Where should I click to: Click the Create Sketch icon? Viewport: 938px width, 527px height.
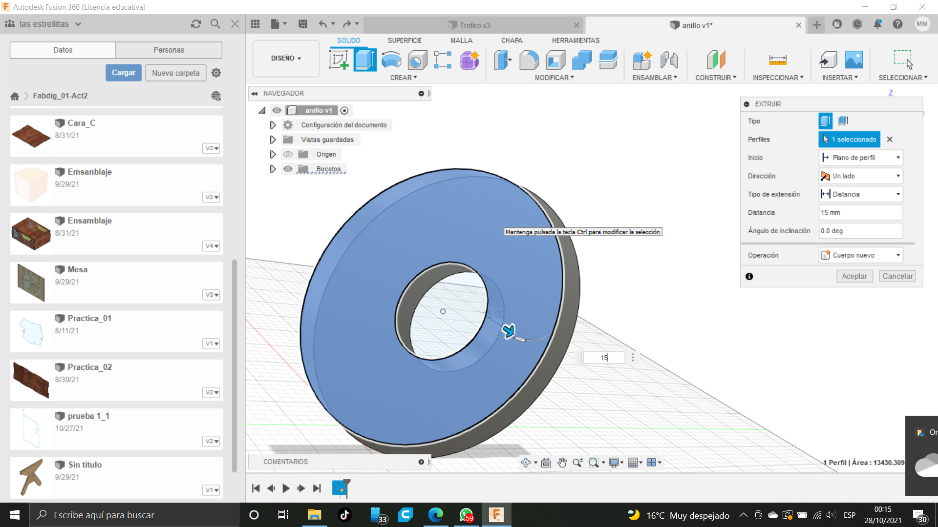(339, 60)
